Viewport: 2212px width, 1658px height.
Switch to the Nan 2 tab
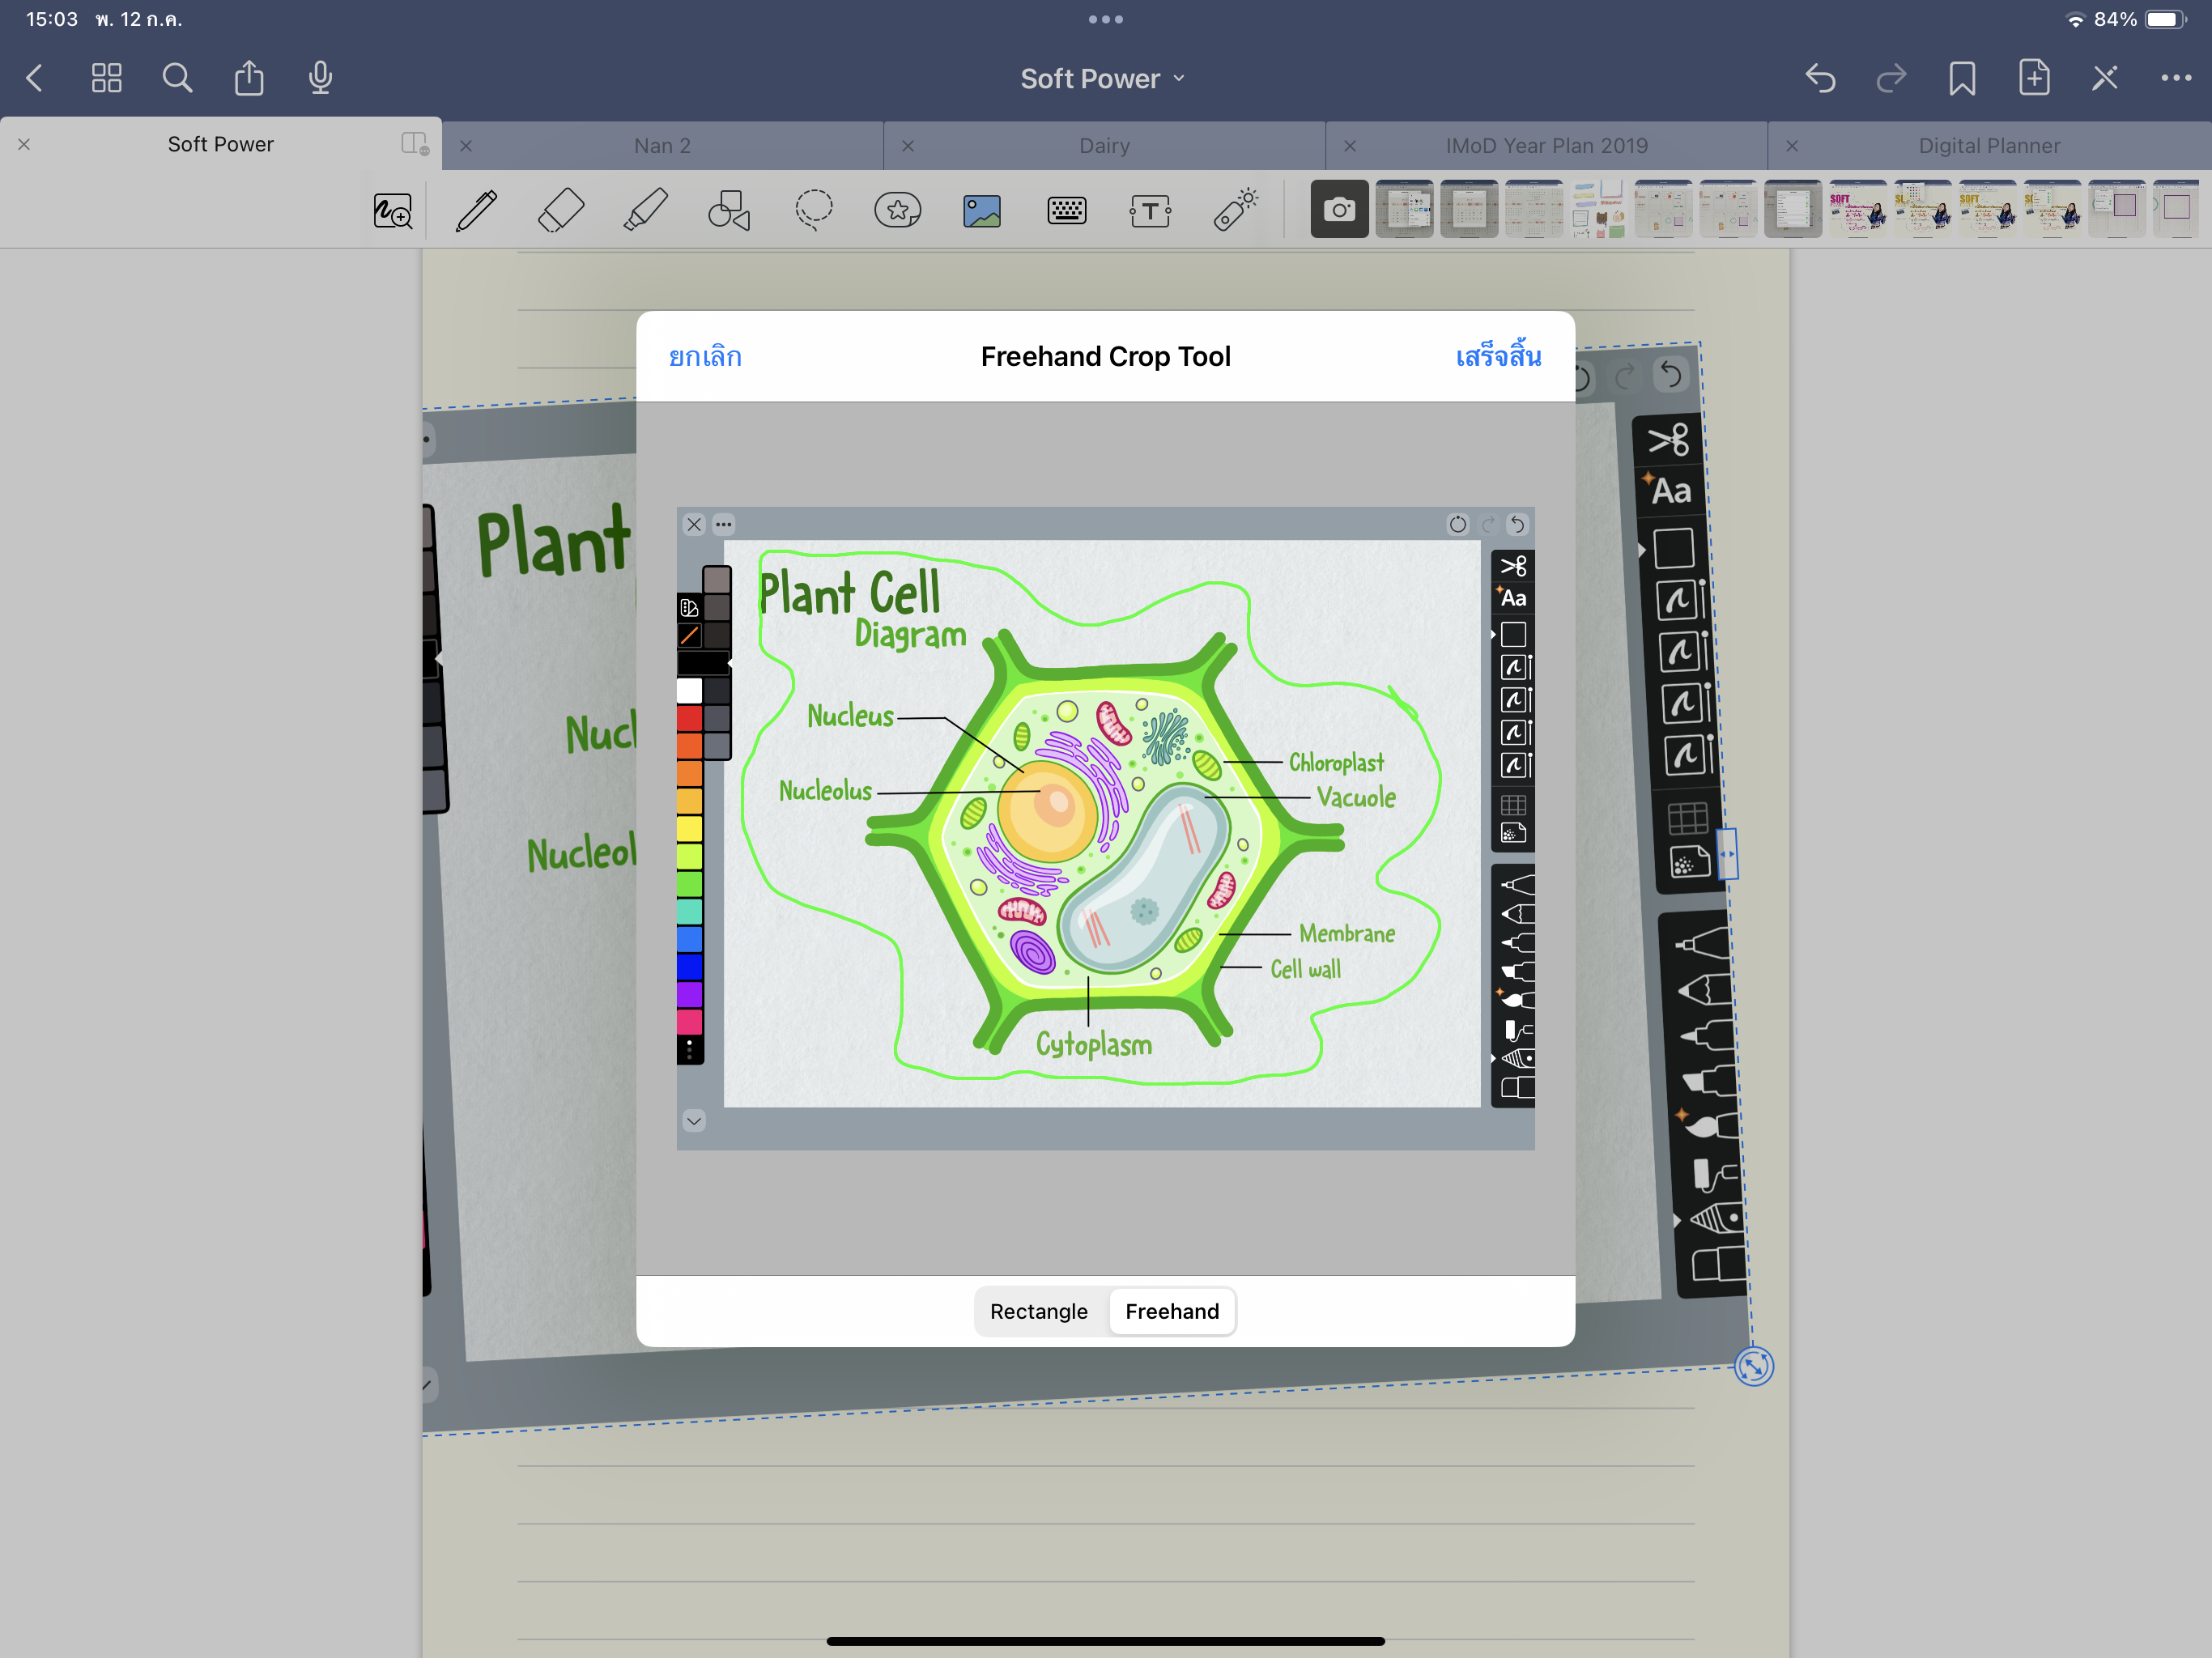[662, 146]
